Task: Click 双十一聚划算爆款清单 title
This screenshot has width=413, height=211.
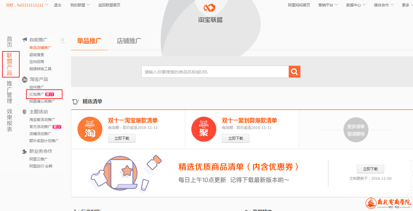Action: [x=250, y=120]
